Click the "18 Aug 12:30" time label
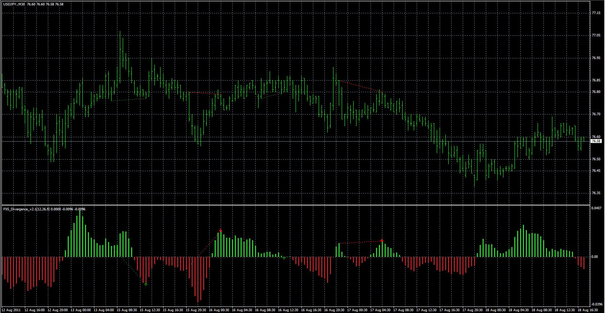Image resolution: width=605 pixels, height=313 pixels. [x=565, y=310]
